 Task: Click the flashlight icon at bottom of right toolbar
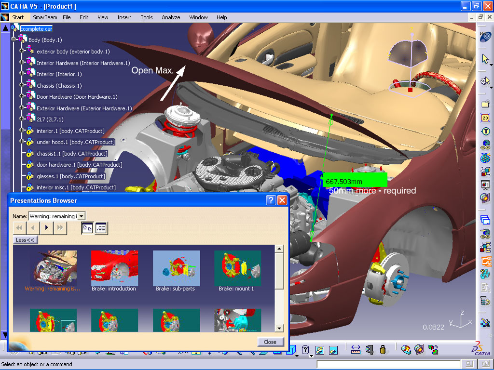[x=485, y=323]
